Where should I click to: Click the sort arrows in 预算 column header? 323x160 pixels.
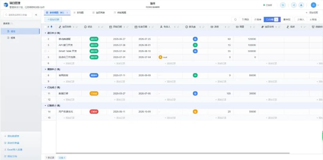251,27
